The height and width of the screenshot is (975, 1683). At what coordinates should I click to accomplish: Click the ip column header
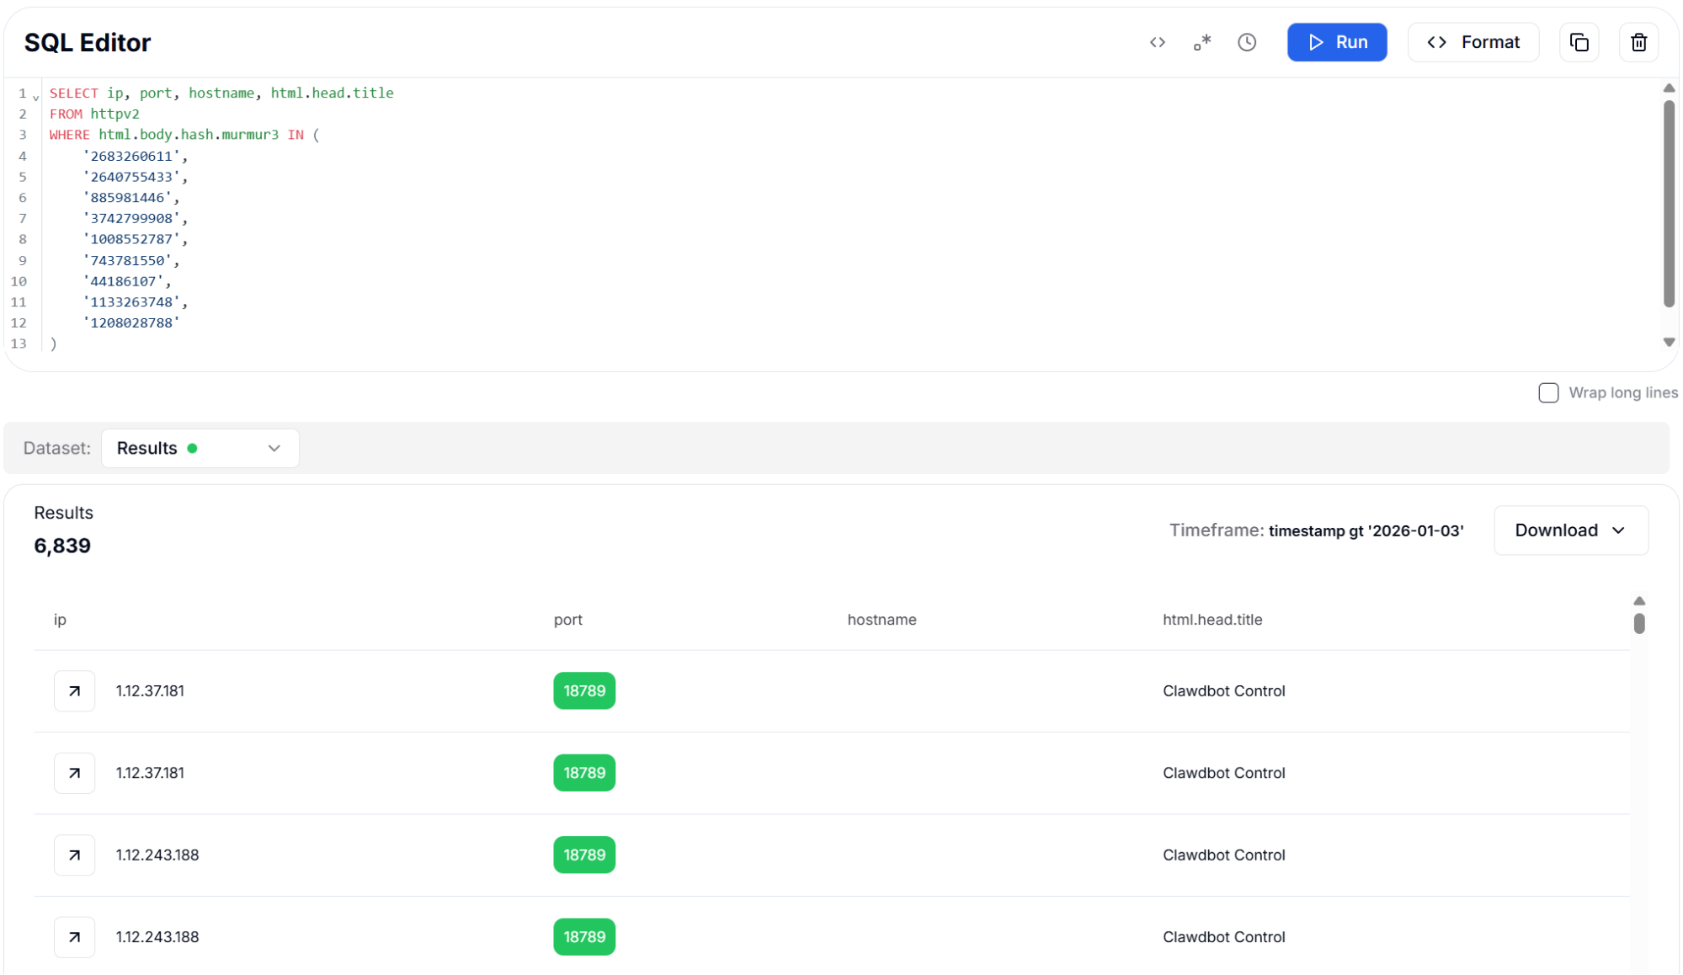pos(60,620)
